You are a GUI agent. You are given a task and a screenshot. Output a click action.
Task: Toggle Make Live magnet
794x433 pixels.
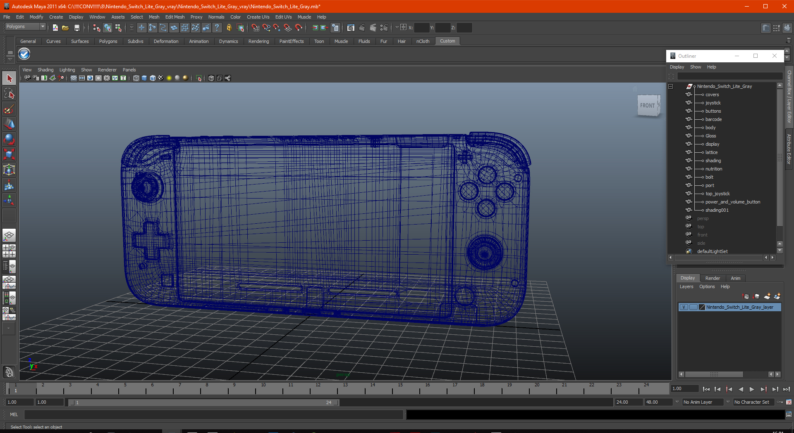[x=298, y=28]
